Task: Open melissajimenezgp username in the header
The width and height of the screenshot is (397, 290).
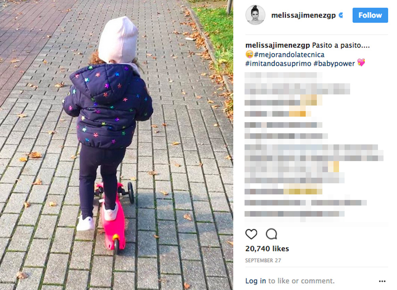Action: tap(303, 15)
